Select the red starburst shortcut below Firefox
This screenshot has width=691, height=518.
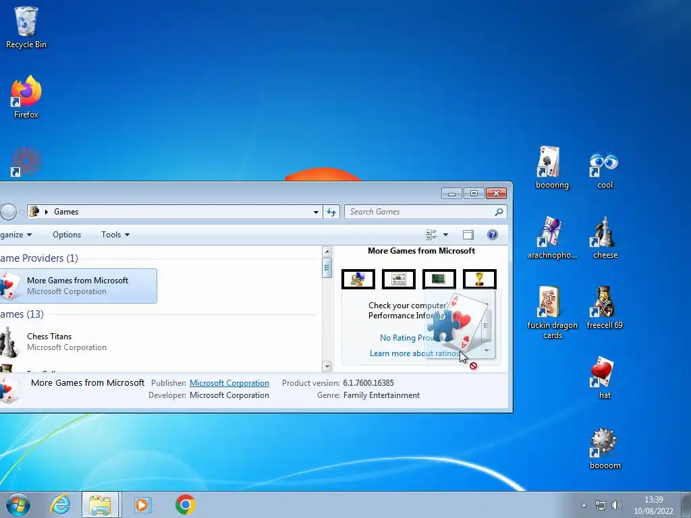pos(26,162)
